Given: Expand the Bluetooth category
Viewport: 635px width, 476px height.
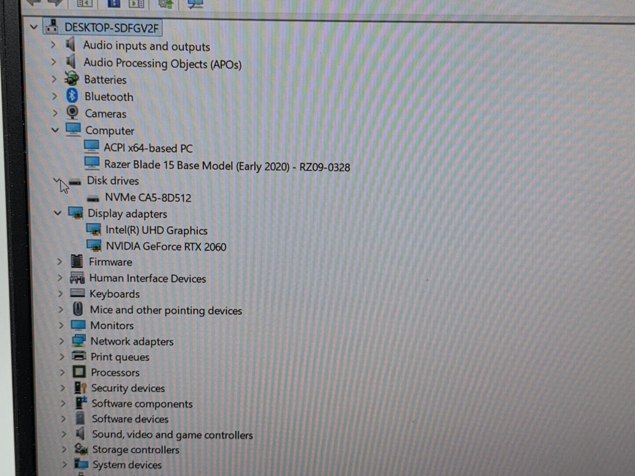Looking at the screenshot, I should [x=55, y=96].
